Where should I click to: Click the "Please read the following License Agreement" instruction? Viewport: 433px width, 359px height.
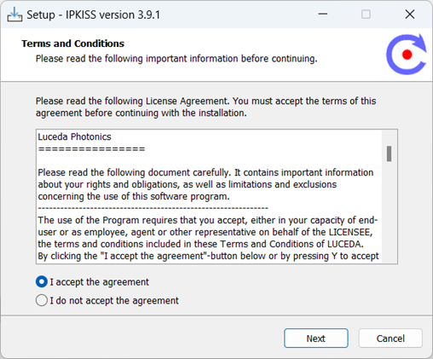click(205, 107)
